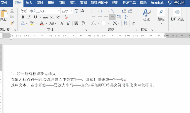Toggle Italic formatting
The width and height of the screenshot is (190, 113).
click(29, 17)
